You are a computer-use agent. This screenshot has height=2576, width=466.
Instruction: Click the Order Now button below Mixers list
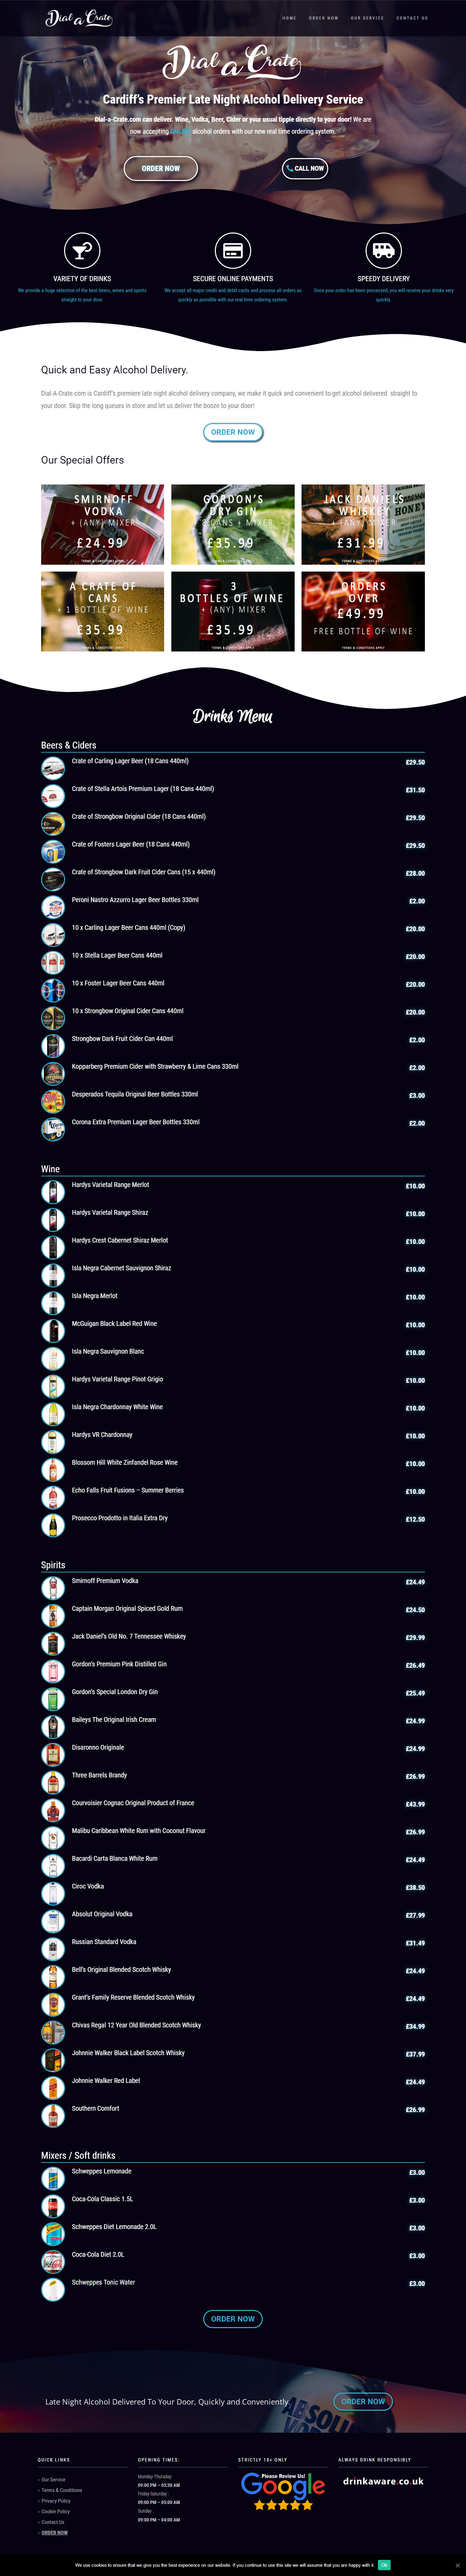(x=233, y=2318)
